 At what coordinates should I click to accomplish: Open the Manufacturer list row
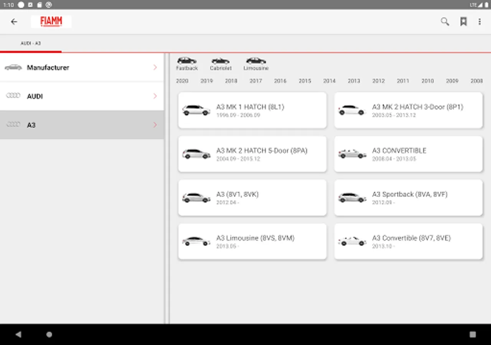click(82, 67)
